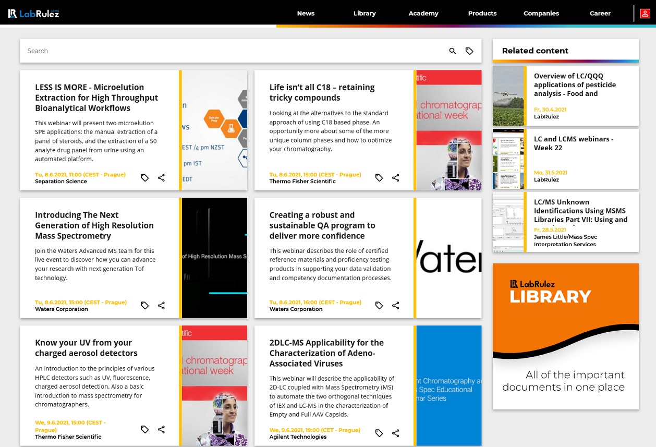Open tag filter icon in search bar
Viewport: 656px width, 447px height.
point(469,51)
